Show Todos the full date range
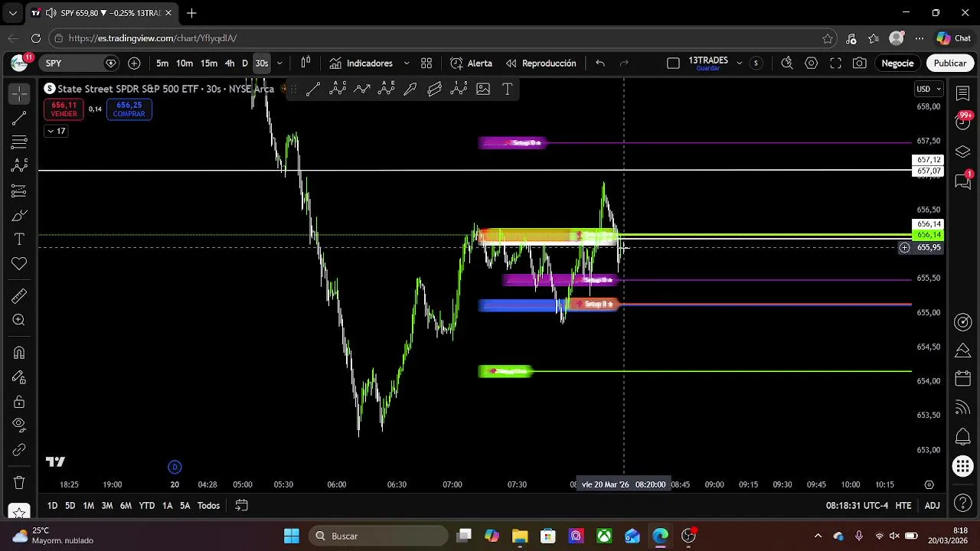This screenshot has height=551, width=980. (208, 506)
